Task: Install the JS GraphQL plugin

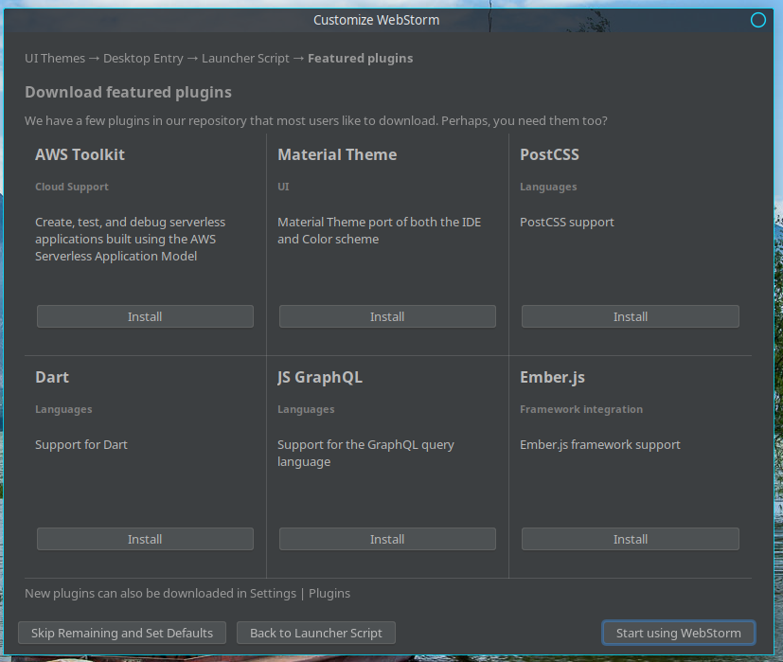Action: click(x=387, y=539)
